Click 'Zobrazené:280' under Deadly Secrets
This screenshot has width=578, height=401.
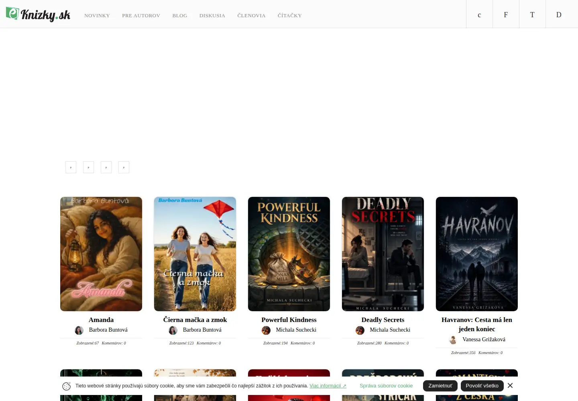click(x=369, y=343)
